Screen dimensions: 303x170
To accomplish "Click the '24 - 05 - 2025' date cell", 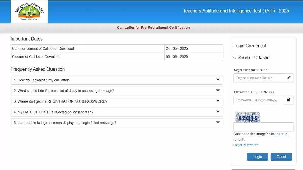I will tap(194, 49).
